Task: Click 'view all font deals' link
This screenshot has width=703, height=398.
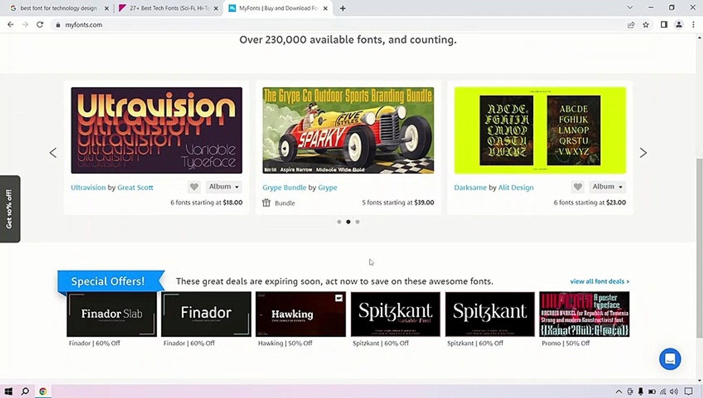Action: pyautogui.click(x=600, y=281)
